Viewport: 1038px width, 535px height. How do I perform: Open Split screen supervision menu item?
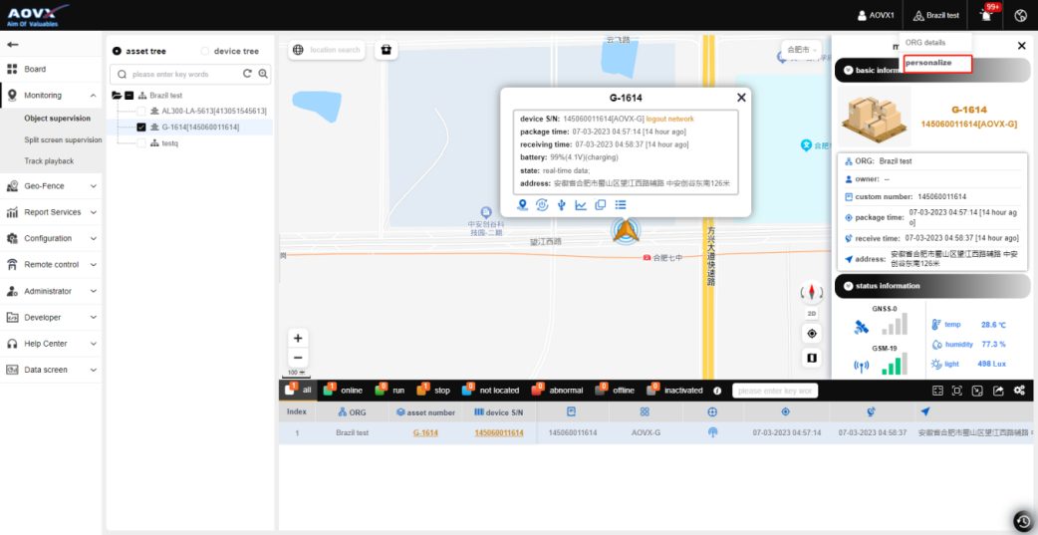[63, 139]
